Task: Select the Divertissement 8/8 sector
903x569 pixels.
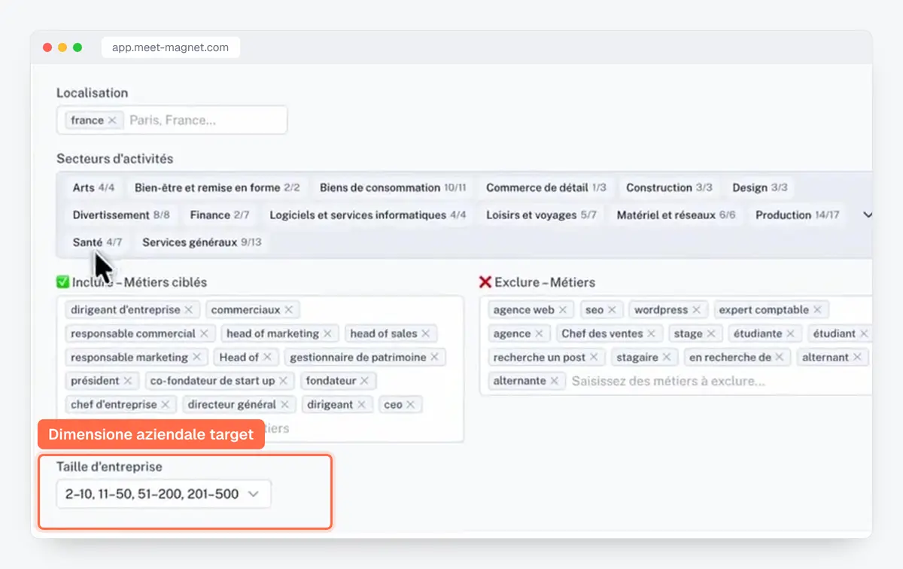Action: point(121,215)
